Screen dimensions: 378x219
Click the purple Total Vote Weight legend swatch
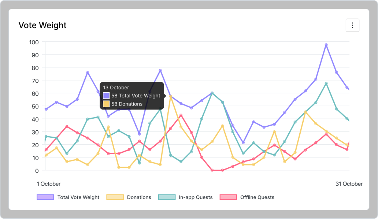tap(45, 197)
